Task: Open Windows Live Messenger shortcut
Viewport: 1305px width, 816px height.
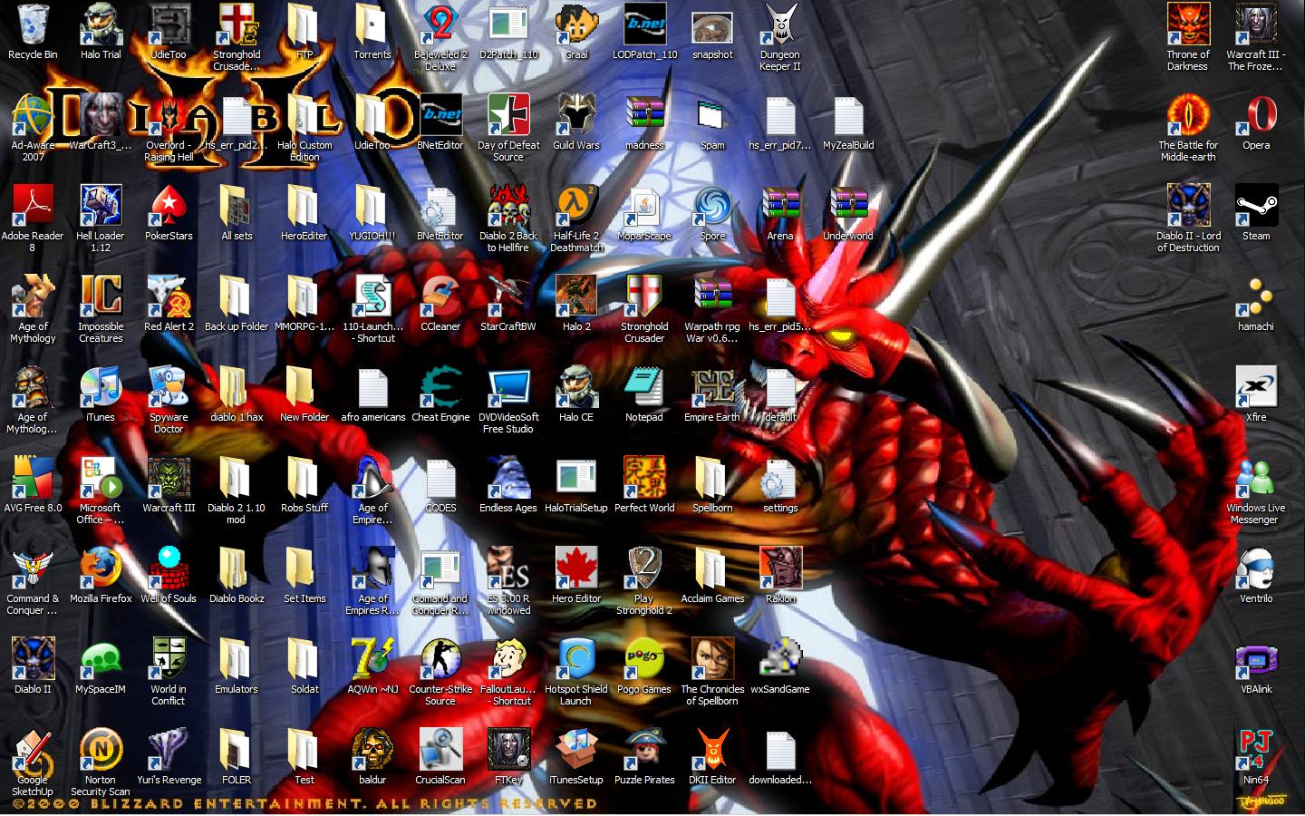Action: (x=1256, y=478)
